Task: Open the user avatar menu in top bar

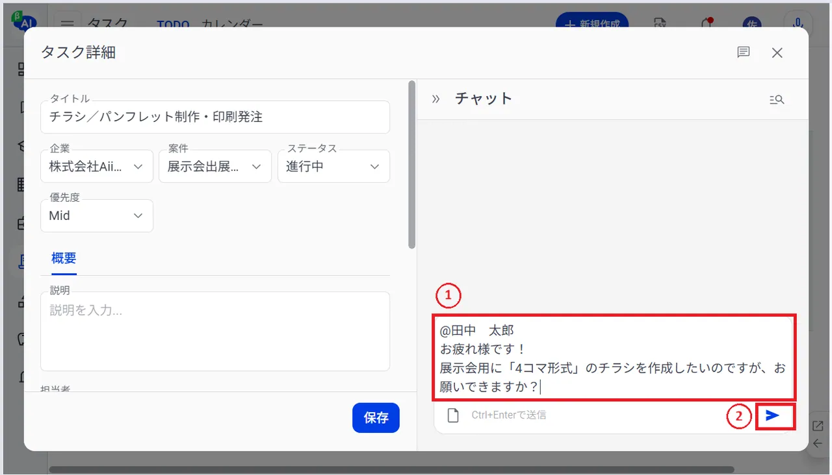Action: pyautogui.click(x=752, y=23)
